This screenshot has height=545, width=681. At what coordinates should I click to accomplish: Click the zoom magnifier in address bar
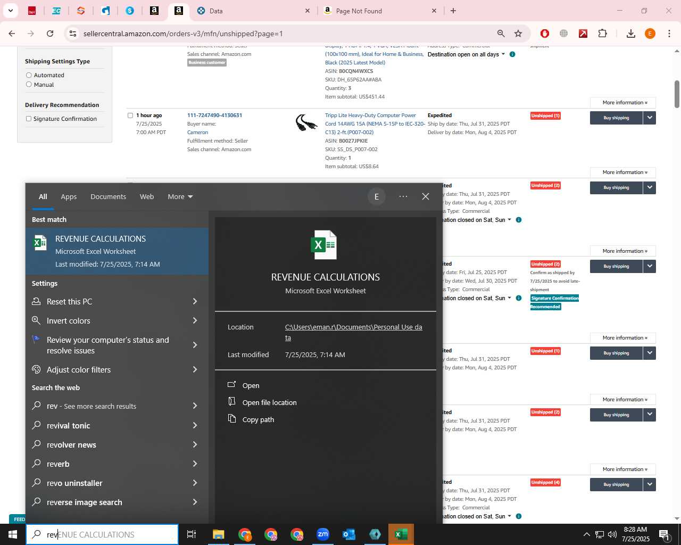pyautogui.click(x=501, y=34)
